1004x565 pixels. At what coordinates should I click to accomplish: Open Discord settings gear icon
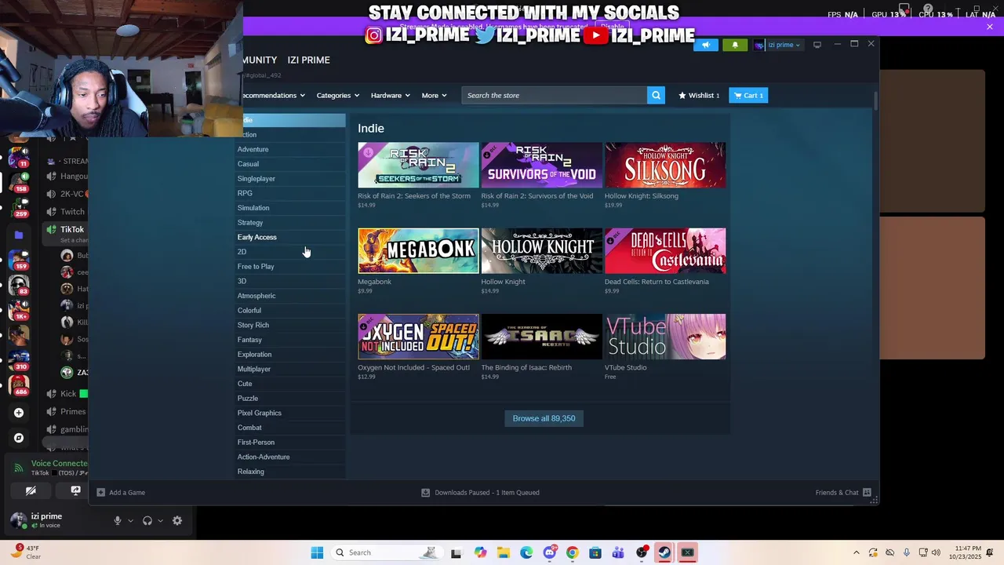[x=177, y=520]
